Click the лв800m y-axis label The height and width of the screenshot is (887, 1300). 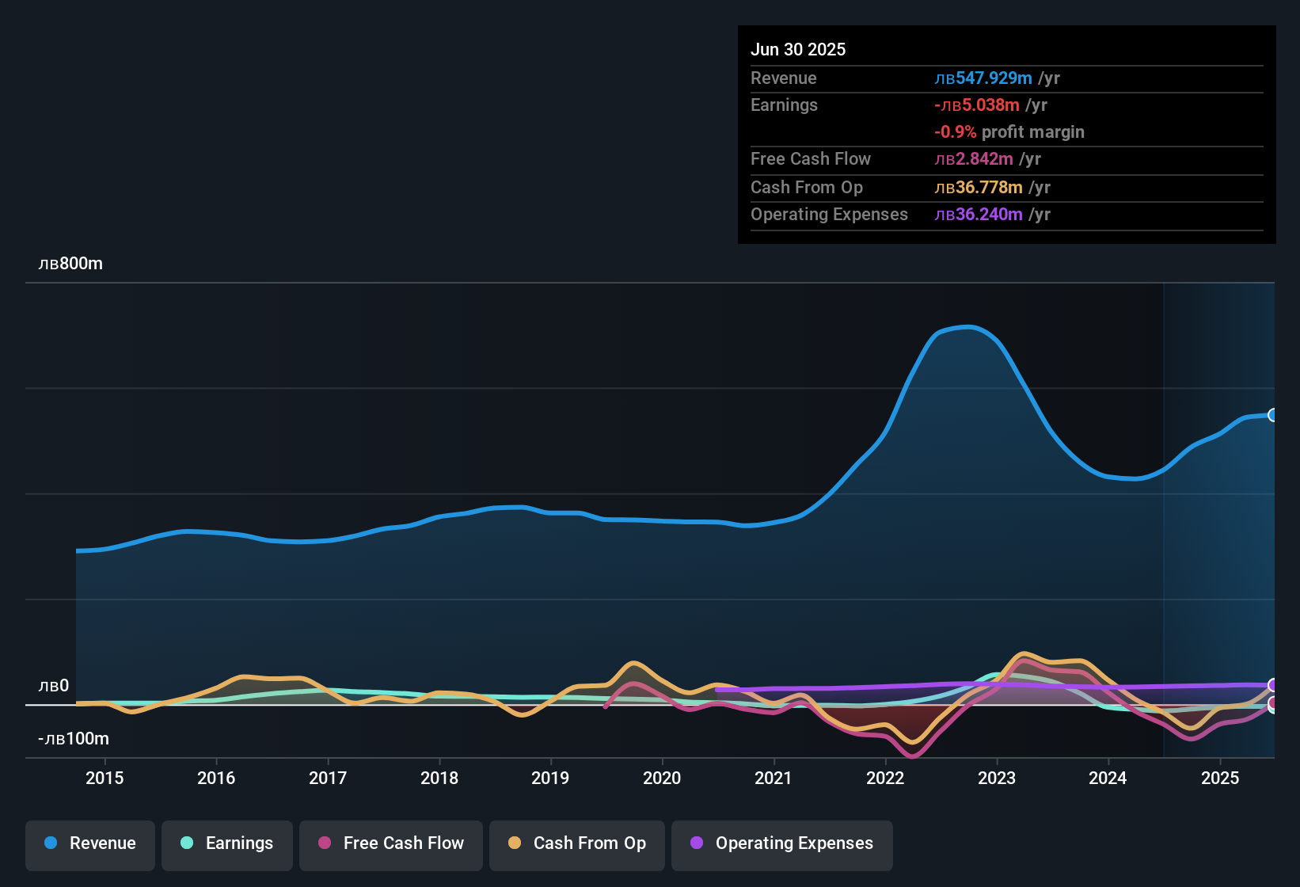70,264
